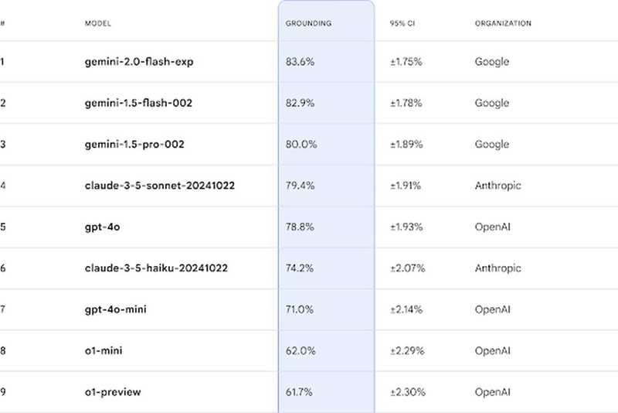Select the ±2.14% confidence interval value
Image resolution: width=618 pixels, height=413 pixels.
(x=406, y=309)
